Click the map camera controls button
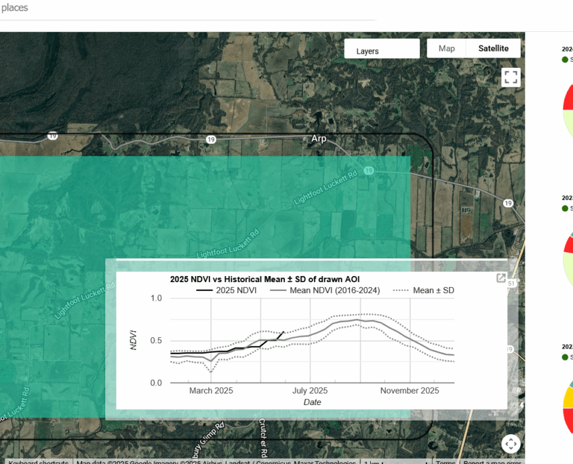 point(511,444)
